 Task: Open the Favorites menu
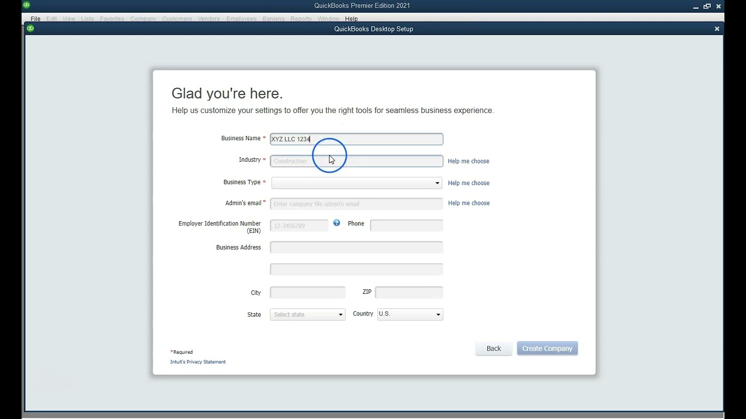point(112,19)
